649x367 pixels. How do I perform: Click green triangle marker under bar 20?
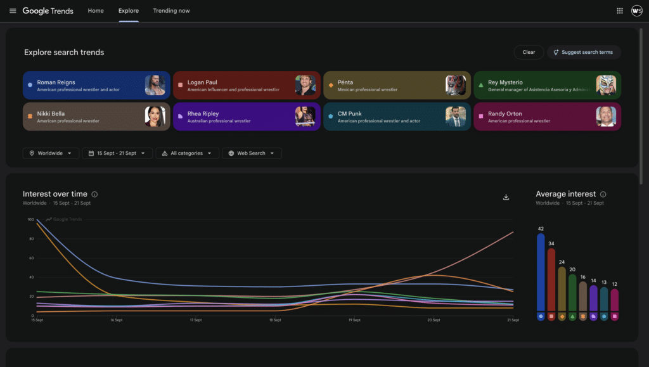pyautogui.click(x=572, y=316)
